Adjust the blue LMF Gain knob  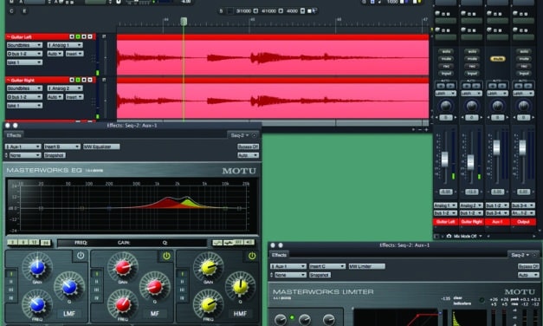tap(37, 267)
